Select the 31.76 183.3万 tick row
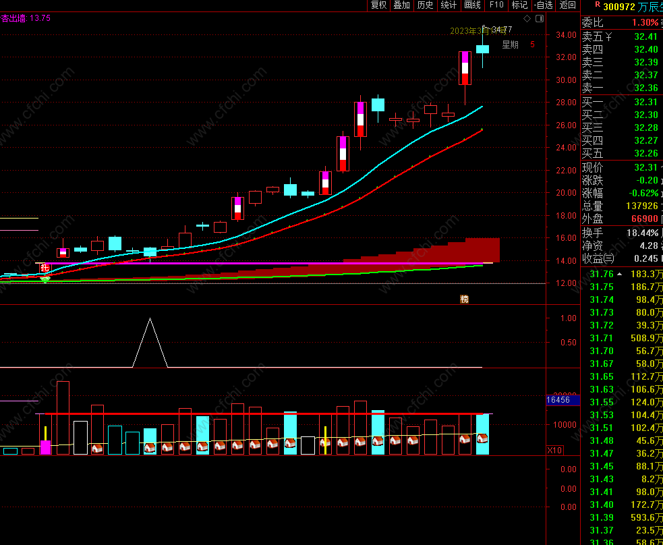The height and width of the screenshot is (545, 663). click(622, 274)
